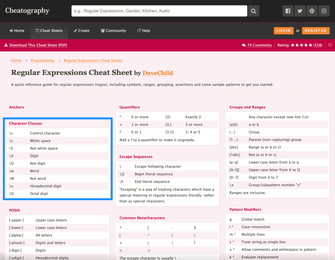Click the Character Classes heading

click(26, 123)
